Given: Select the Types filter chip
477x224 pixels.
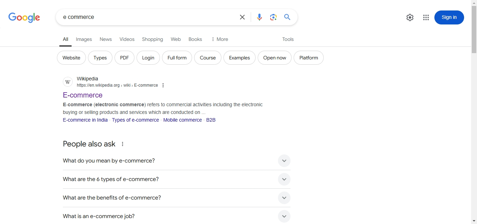Looking at the screenshot, I should [x=100, y=58].
